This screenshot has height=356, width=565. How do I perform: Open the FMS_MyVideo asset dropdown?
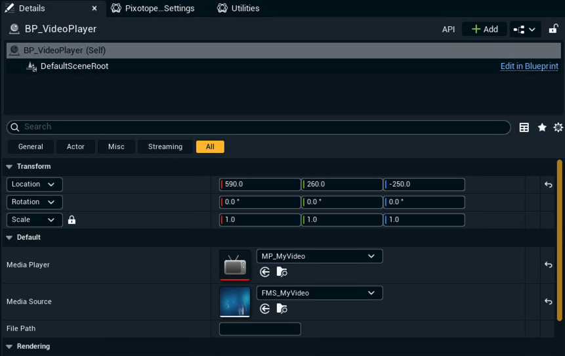320,293
